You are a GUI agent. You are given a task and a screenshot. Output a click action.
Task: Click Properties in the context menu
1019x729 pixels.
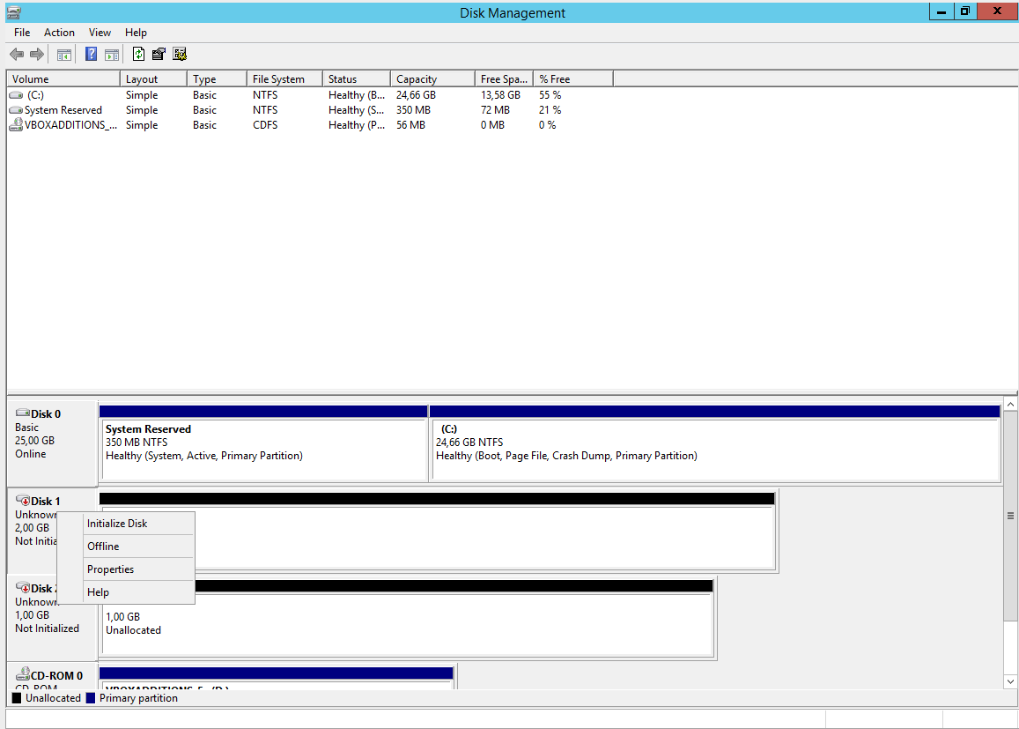coord(110,569)
